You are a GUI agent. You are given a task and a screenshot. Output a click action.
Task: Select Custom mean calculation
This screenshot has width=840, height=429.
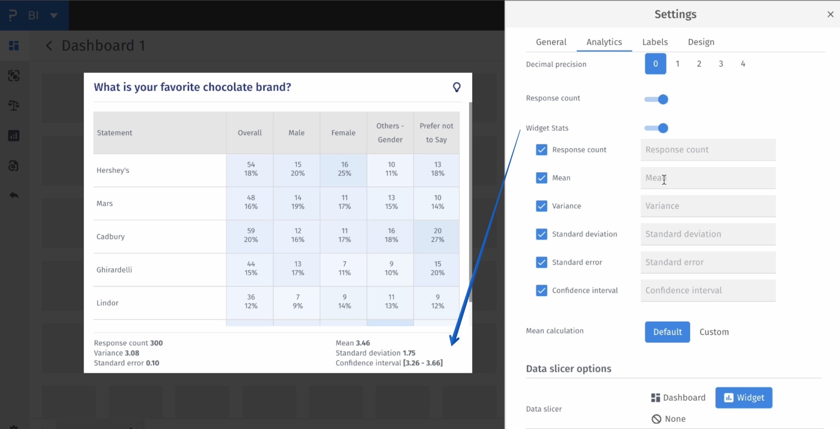[x=714, y=332]
